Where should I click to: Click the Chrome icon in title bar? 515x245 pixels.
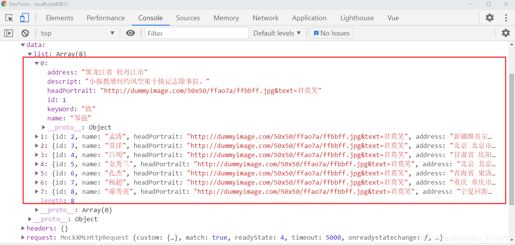[x=4, y=4]
